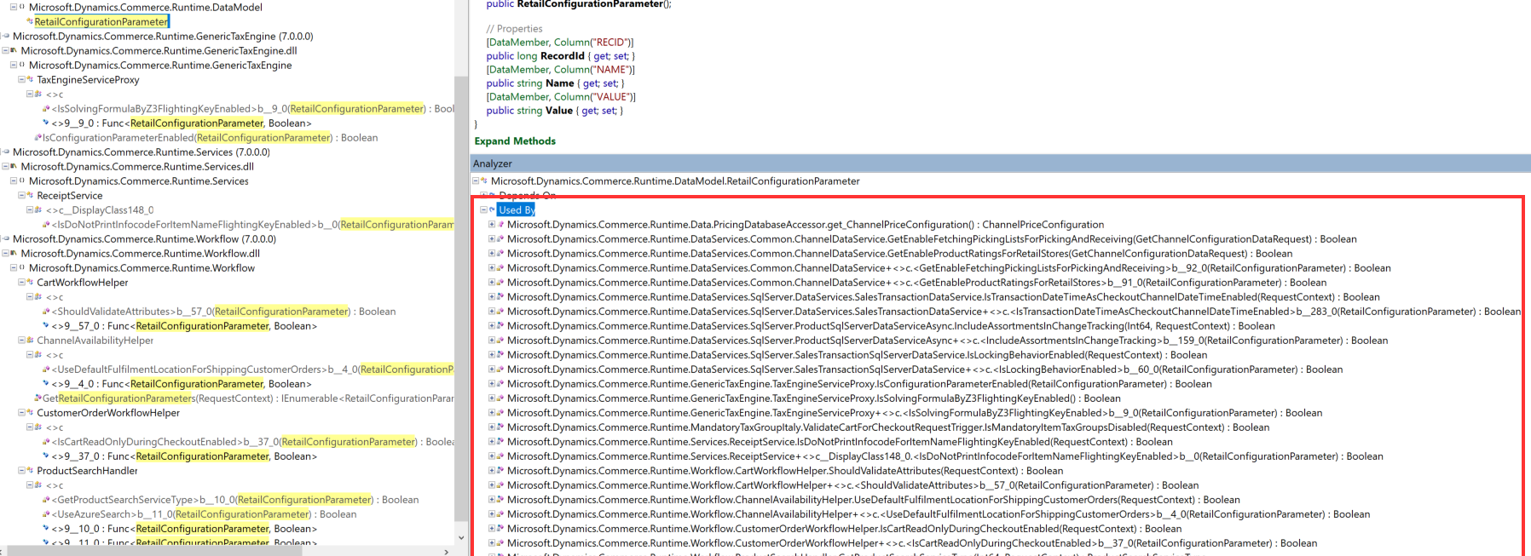Collapse the ChannelAvailabilityHelper class node
Screen dimensions: 1531x556
(x=21, y=340)
